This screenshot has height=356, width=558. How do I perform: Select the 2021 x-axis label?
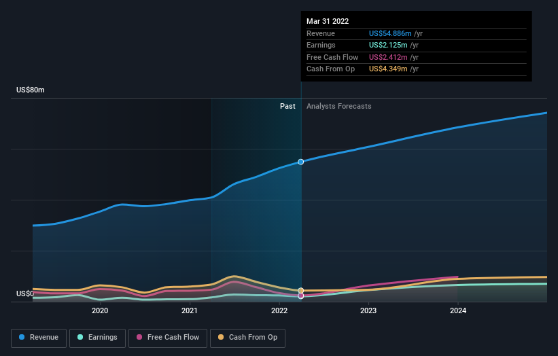tap(190, 310)
